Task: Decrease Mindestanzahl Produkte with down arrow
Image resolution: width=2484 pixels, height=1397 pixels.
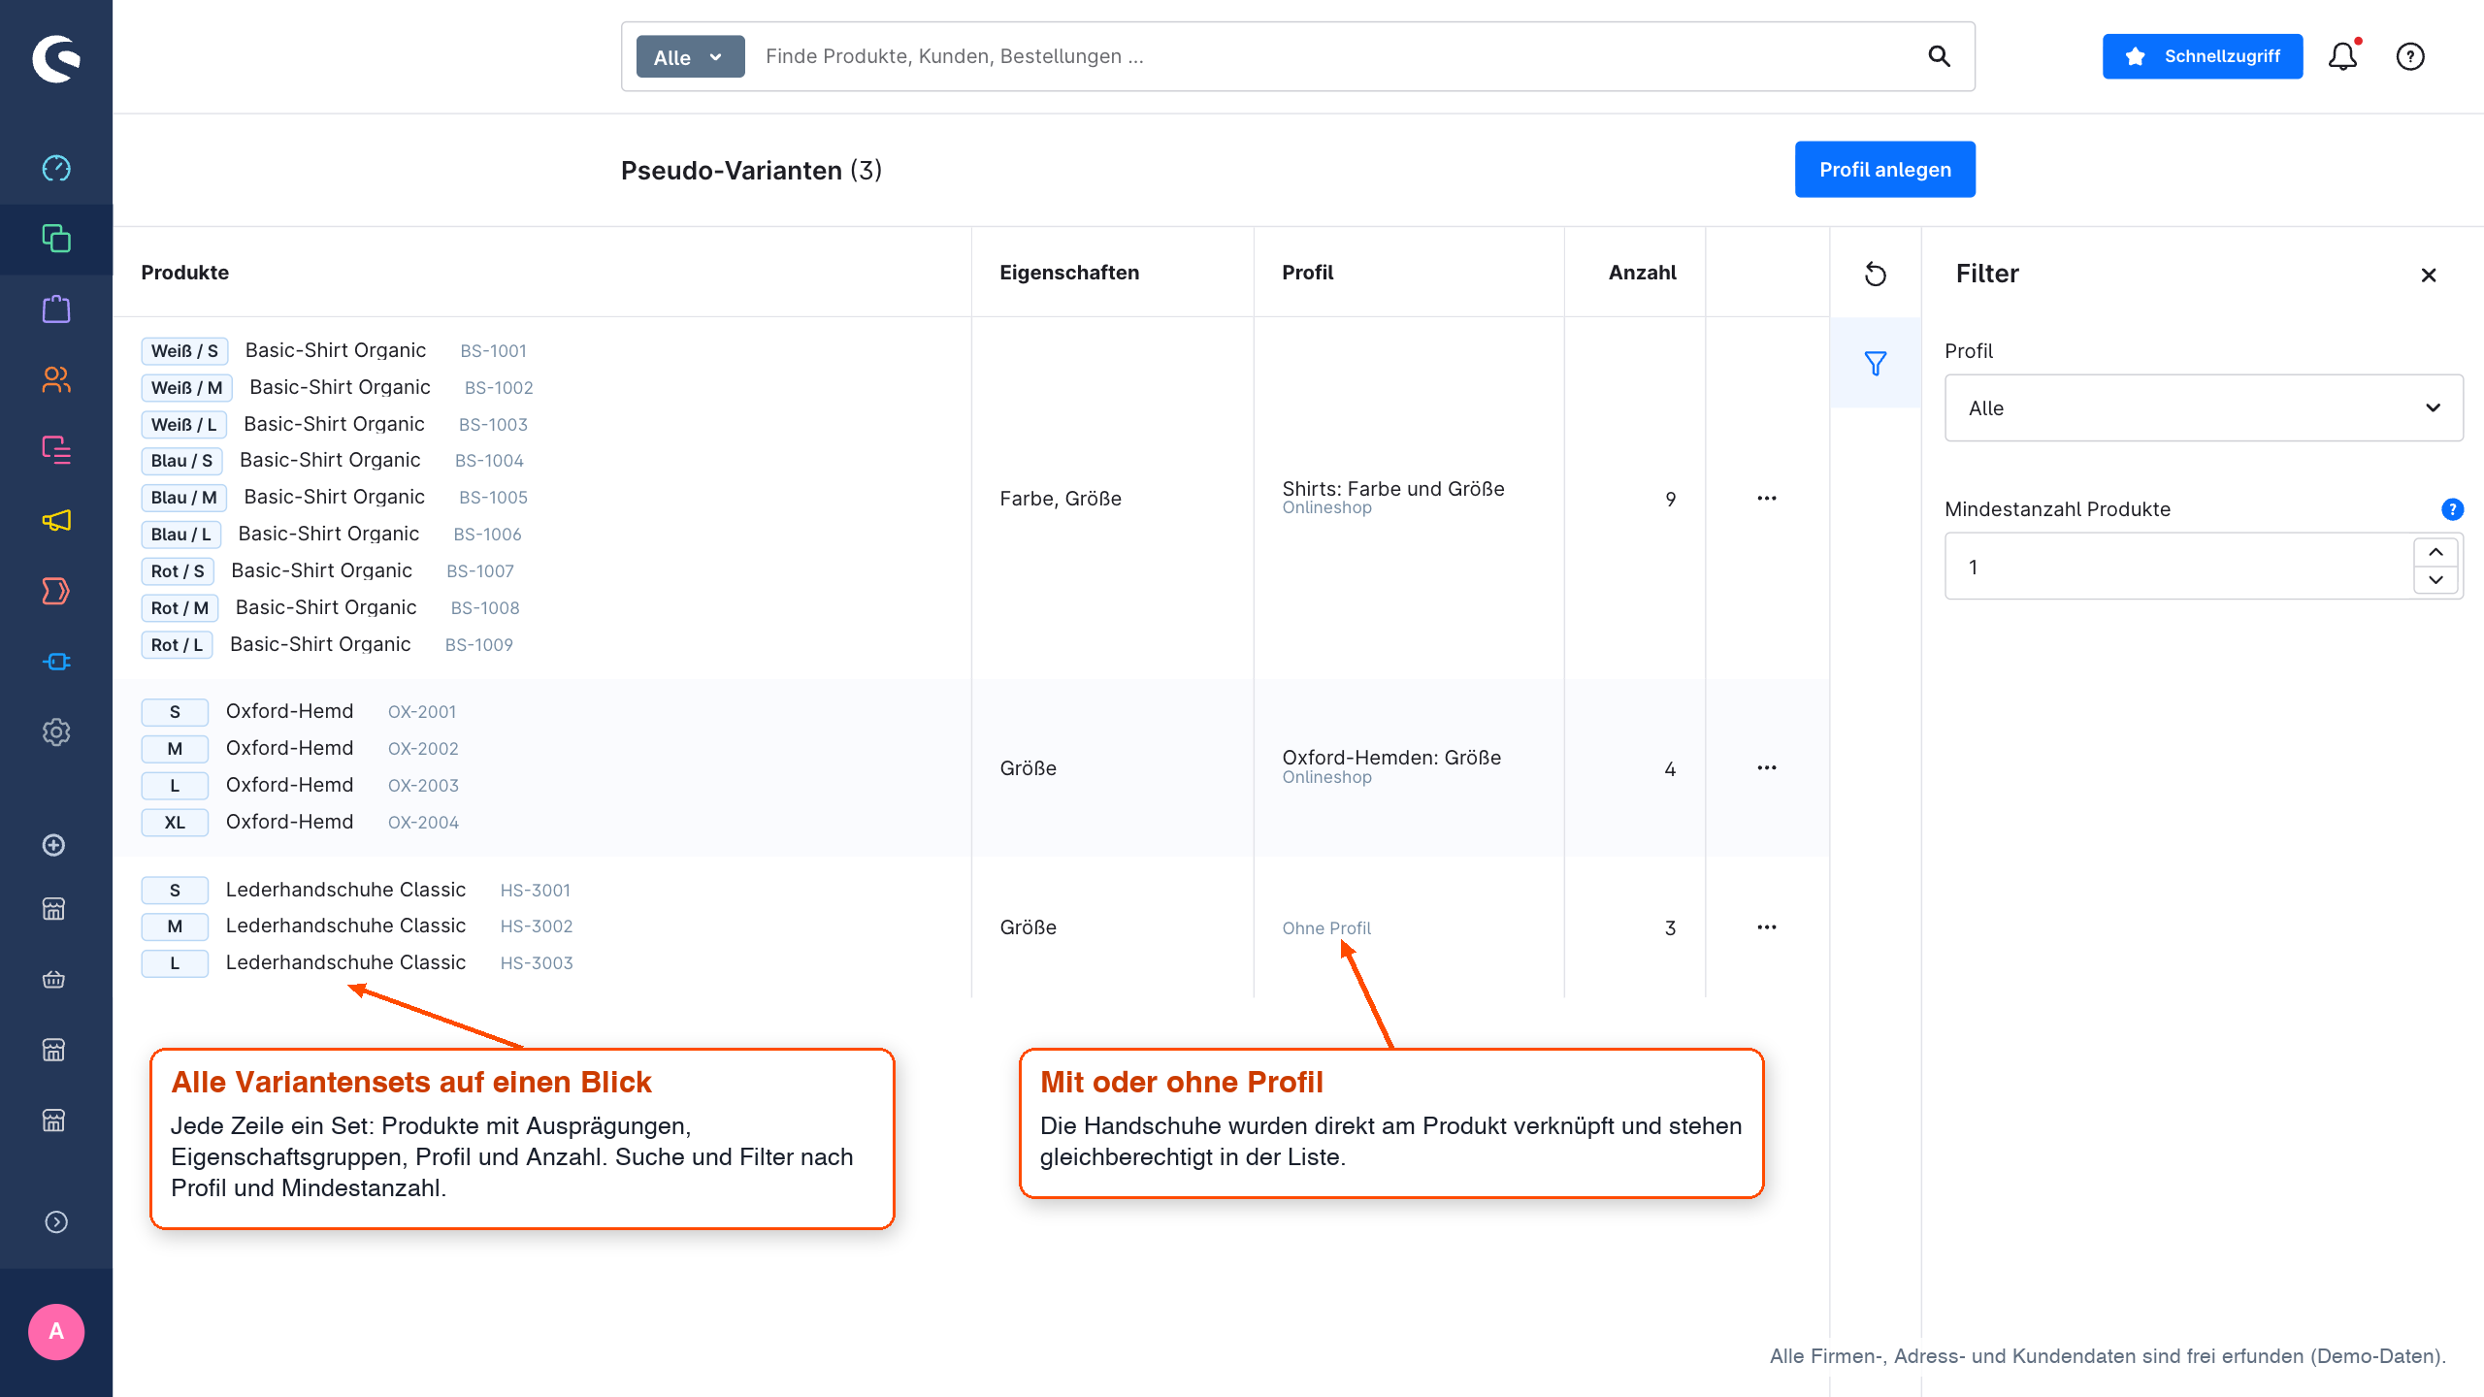Action: point(2435,580)
